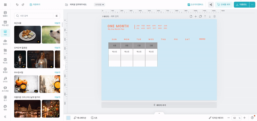This screenshot has height=121, width=257.
Task: Select the fried chicken plate photo
Action: pyautogui.click(x=27, y=35)
